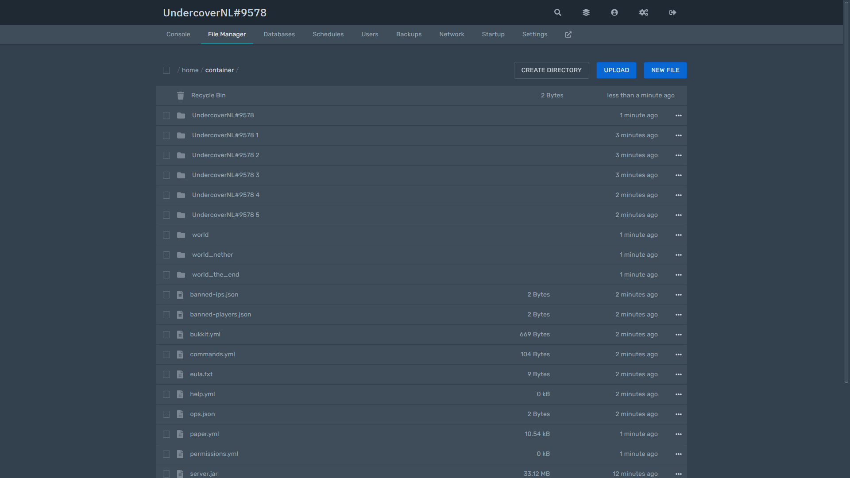
Task: Open three-dot menu for world_nether
Action: pyautogui.click(x=679, y=255)
